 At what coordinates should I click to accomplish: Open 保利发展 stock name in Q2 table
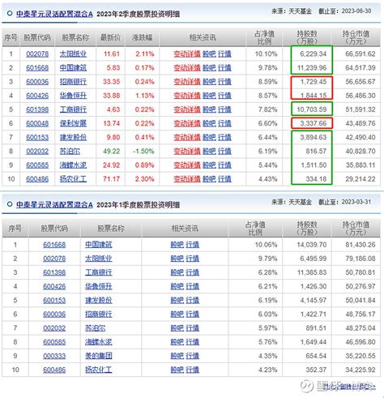pos(73,123)
